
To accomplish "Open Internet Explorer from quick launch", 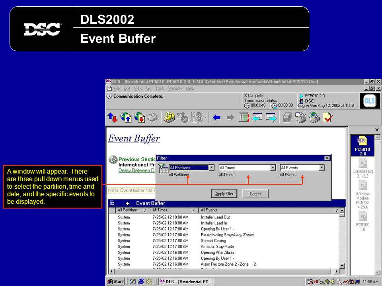I will click(141, 281).
